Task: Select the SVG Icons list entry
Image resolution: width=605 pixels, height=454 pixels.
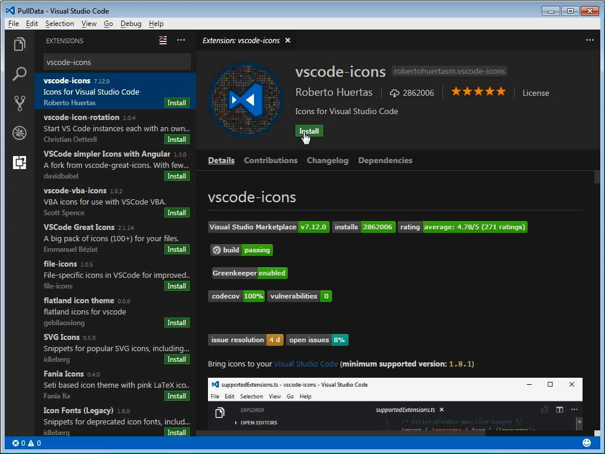Action: tap(115, 348)
